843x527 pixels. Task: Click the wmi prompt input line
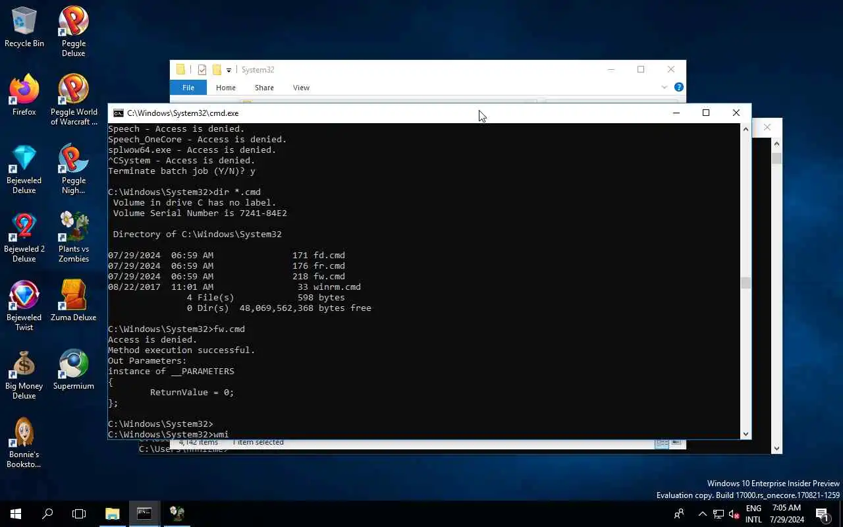pos(169,434)
